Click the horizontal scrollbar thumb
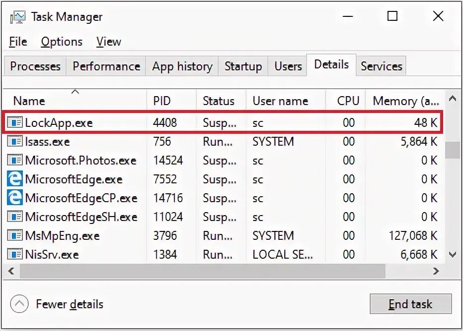 click(199, 271)
